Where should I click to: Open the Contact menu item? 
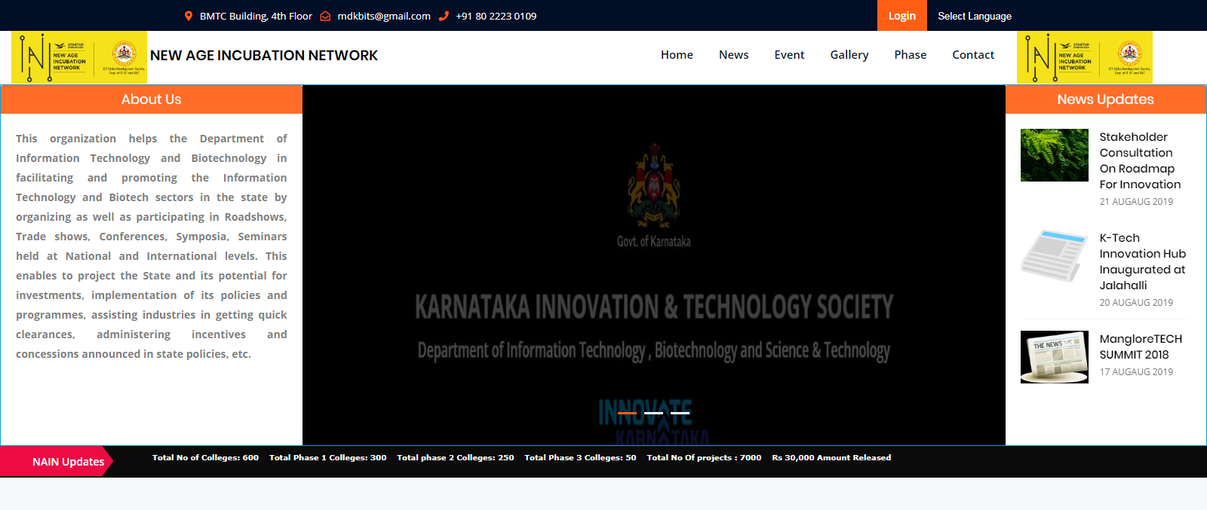click(x=973, y=55)
